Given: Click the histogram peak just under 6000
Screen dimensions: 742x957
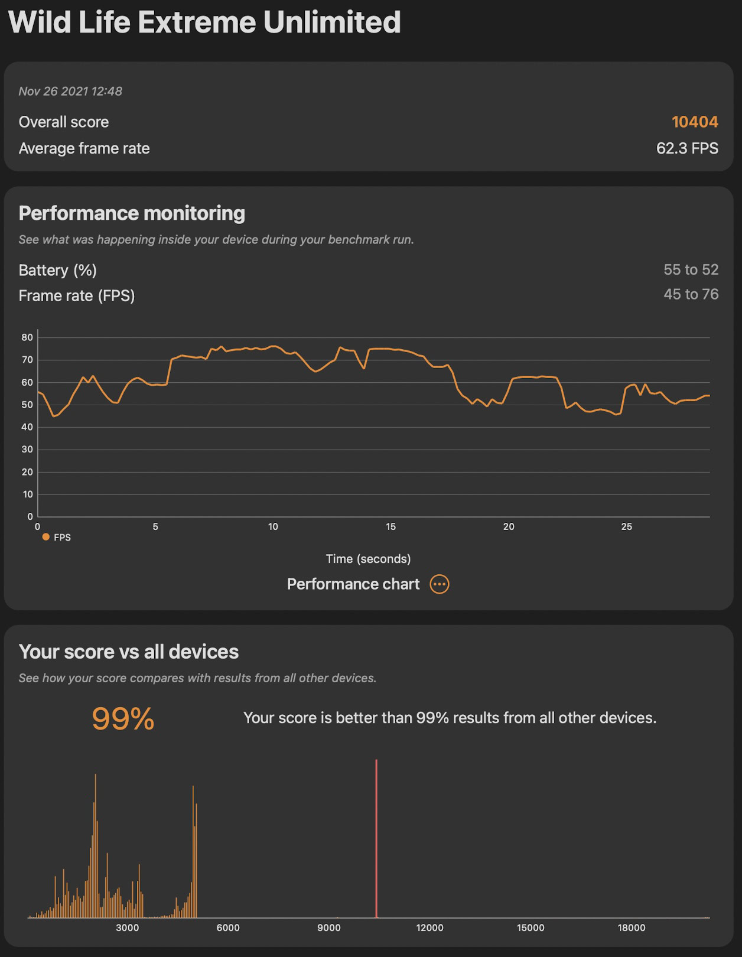Looking at the screenshot, I should tap(193, 851).
